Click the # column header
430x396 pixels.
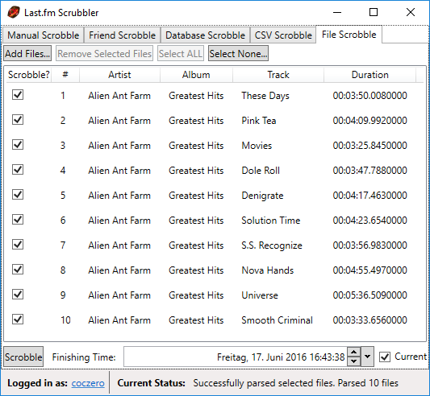[65, 75]
